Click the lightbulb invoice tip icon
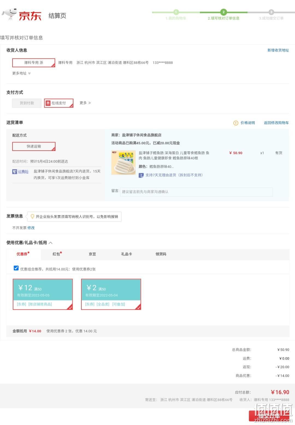Viewport: 295px width, 425px height. pos(32,216)
